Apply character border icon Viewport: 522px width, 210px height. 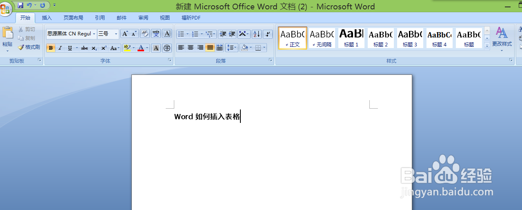pos(167,34)
